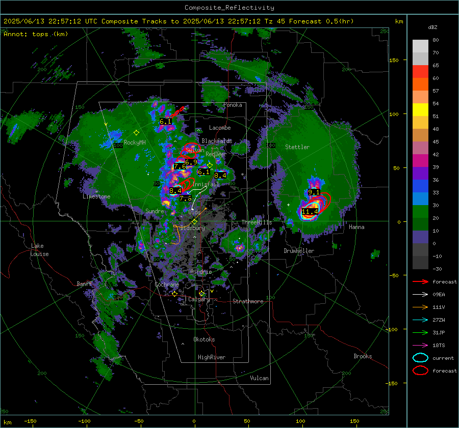The height and width of the screenshot is (428, 459).
Task: Click the red forecast arrow legend icon
Action: (420, 281)
